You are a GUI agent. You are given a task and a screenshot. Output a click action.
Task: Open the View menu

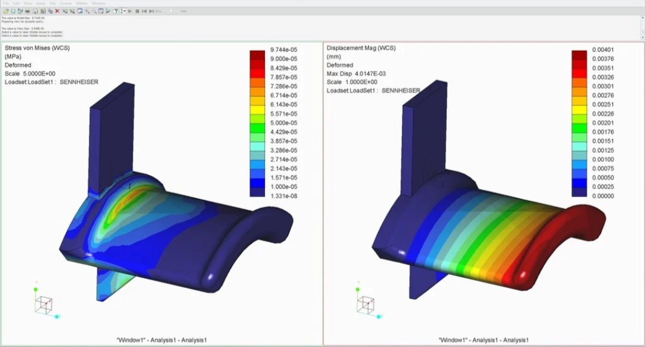(28, 4)
